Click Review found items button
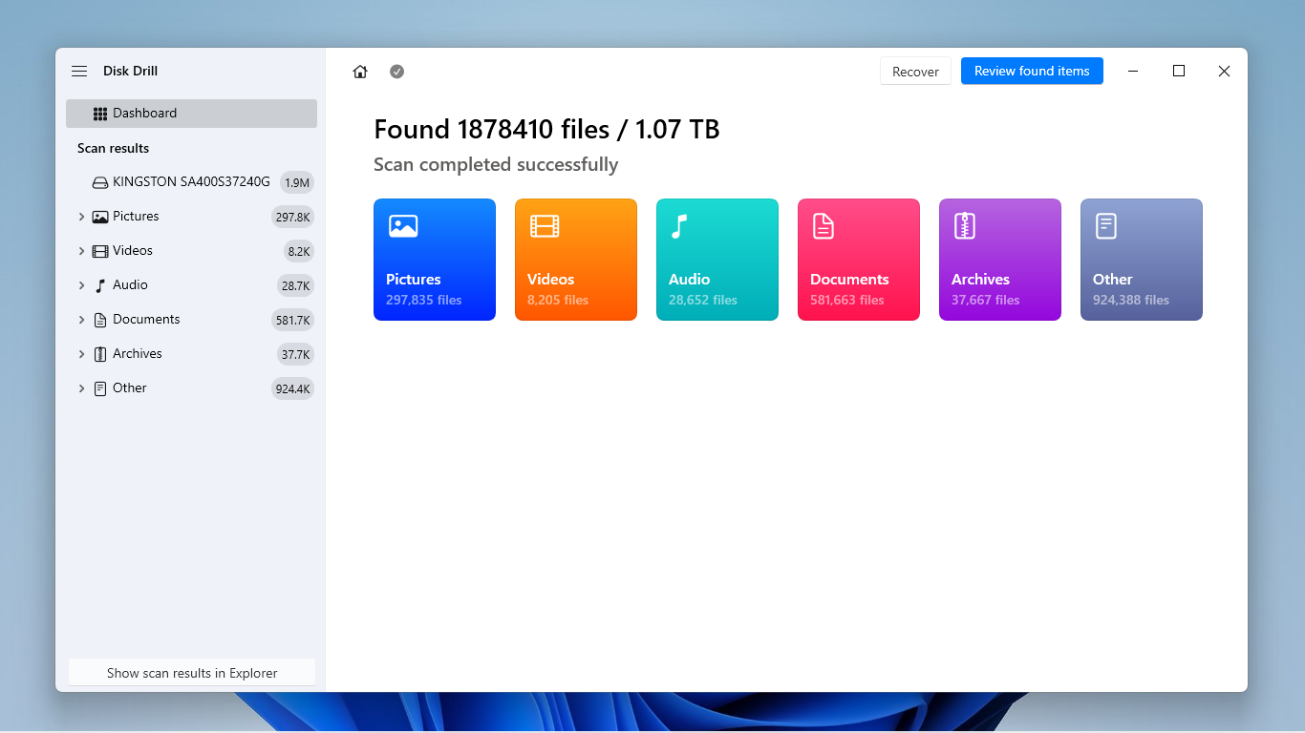The width and height of the screenshot is (1305, 733). [x=1032, y=71]
